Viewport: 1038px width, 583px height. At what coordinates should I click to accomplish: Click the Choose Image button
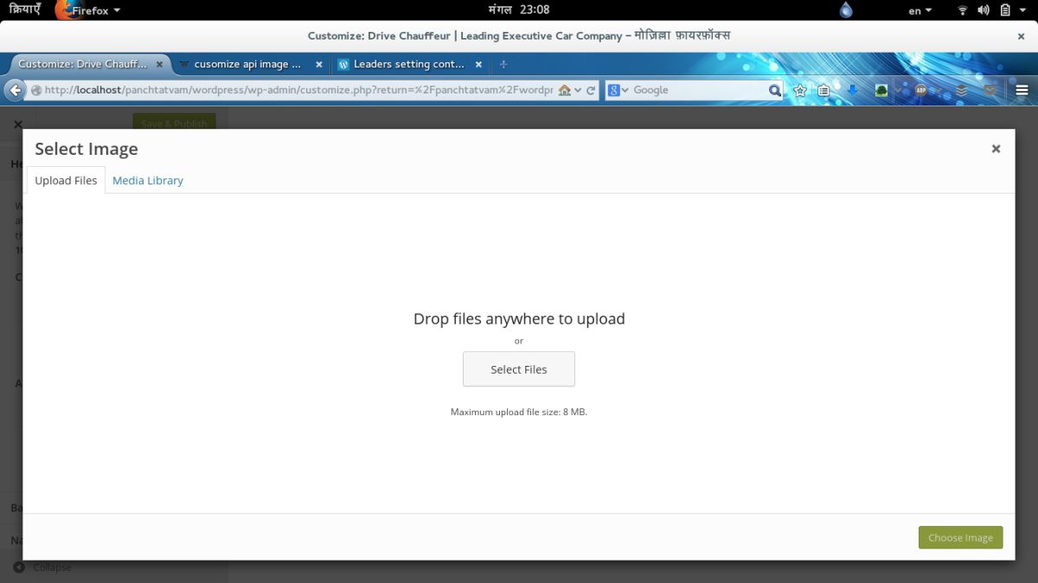tap(961, 537)
